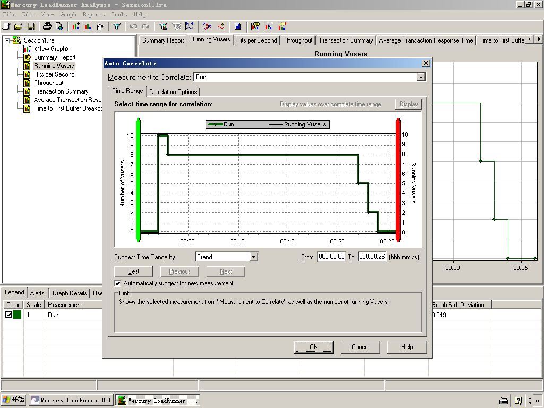The image size is (544, 408).
Task: Open the Transaction Summary tab
Action: tap(346, 40)
